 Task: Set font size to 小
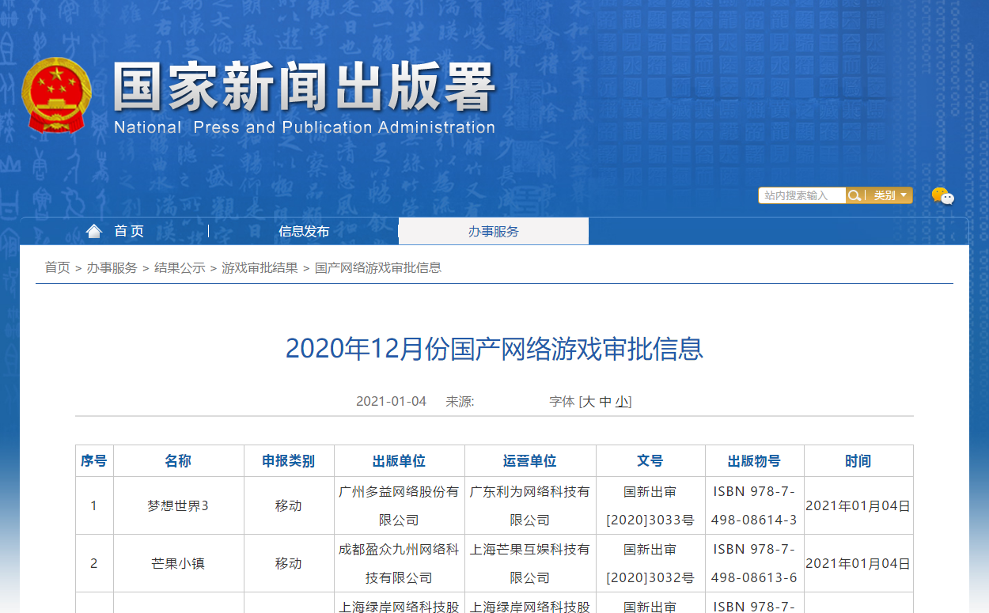click(x=622, y=402)
